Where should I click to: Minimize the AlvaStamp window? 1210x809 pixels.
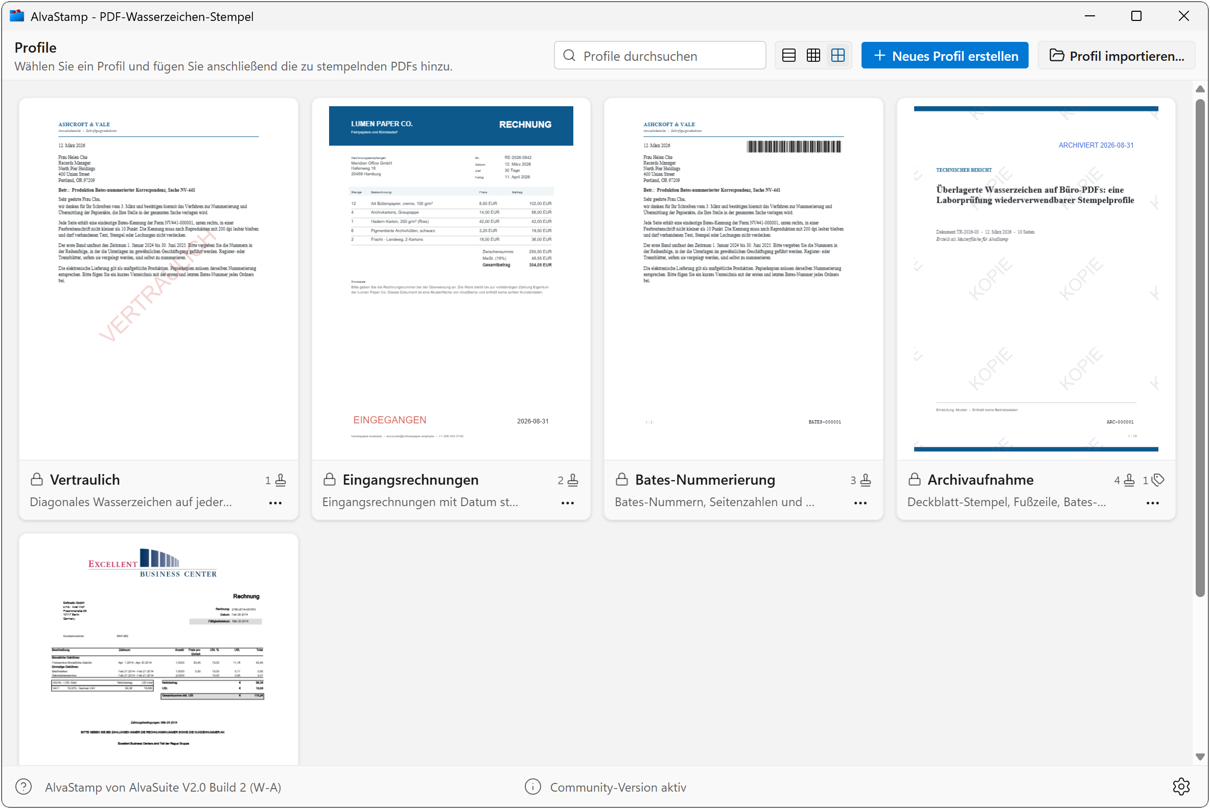pyautogui.click(x=1090, y=16)
